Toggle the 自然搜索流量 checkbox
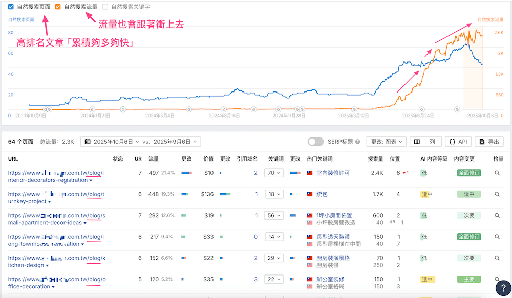The height and width of the screenshot is (298, 512). click(58, 7)
